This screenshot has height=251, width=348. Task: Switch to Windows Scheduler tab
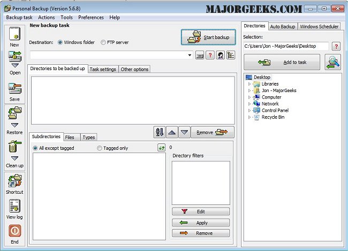(319, 26)
